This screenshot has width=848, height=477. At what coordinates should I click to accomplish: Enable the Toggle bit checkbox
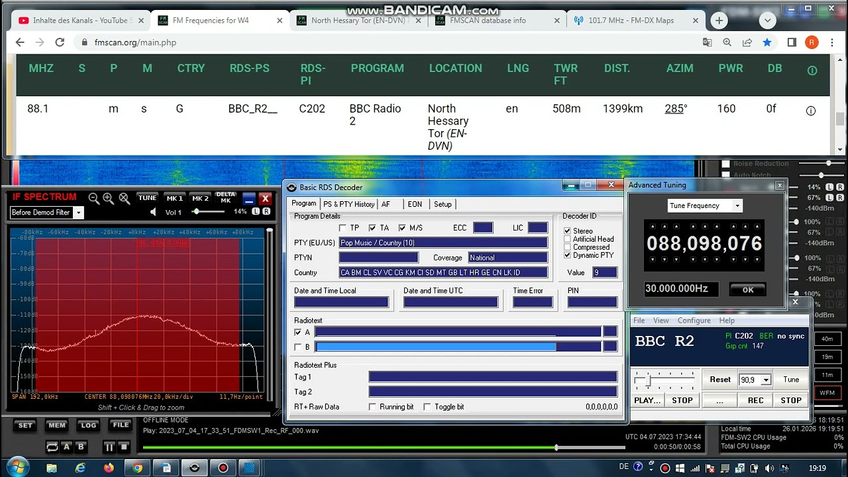(x=427, y=407)
